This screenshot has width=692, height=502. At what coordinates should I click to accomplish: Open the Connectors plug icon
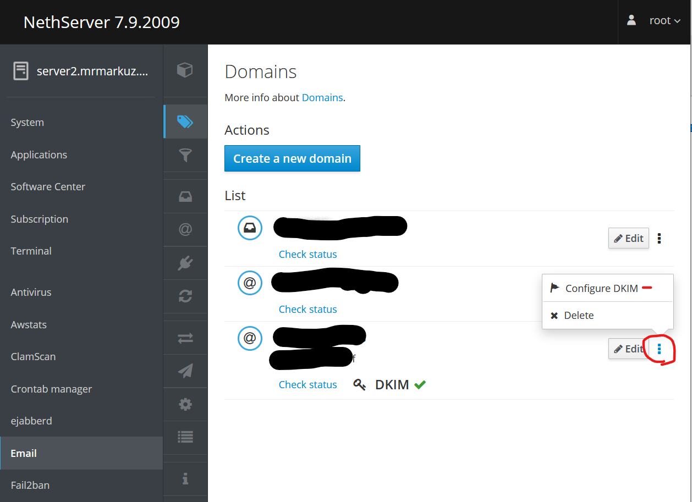click(185, 263)
